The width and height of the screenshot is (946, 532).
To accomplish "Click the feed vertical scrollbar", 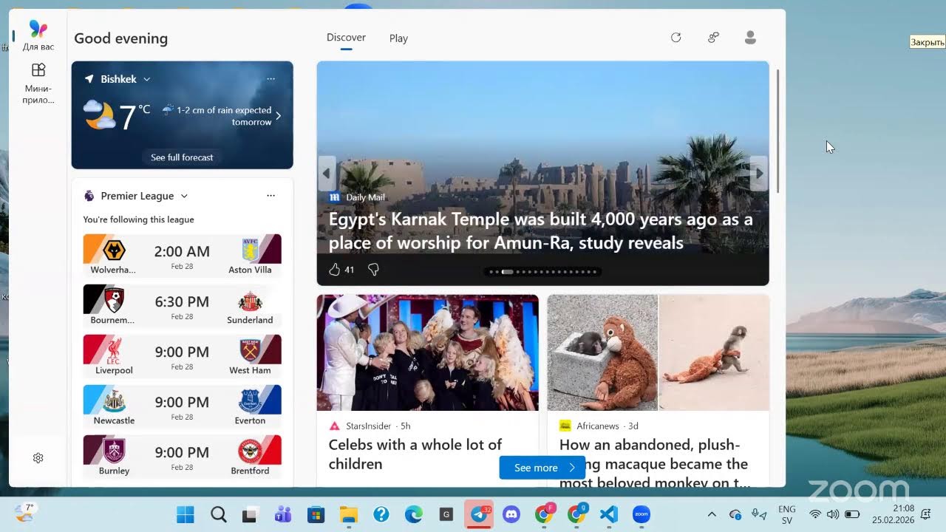I will [777, 133].
